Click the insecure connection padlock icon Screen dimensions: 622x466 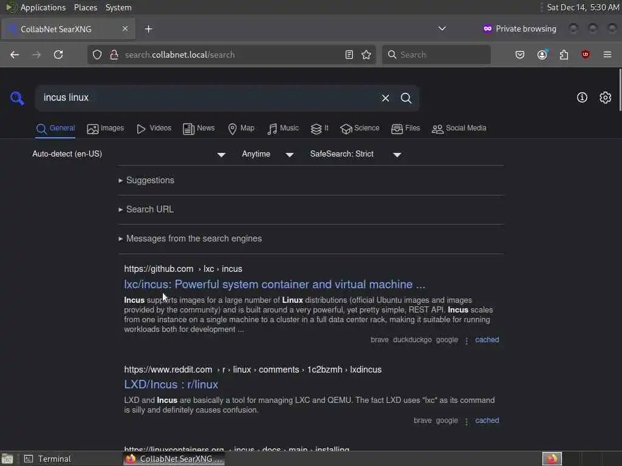click(114, 55)
